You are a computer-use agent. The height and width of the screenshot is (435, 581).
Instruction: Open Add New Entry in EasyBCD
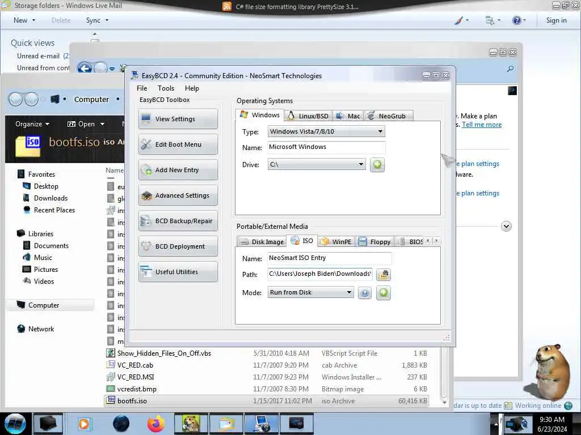pyautogui.click(x=178, y=170)
